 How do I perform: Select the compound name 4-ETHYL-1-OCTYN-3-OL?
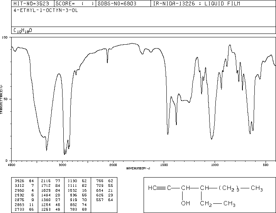pos(46,10)
